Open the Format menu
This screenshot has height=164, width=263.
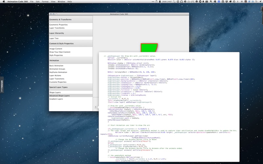click(45, 2)
